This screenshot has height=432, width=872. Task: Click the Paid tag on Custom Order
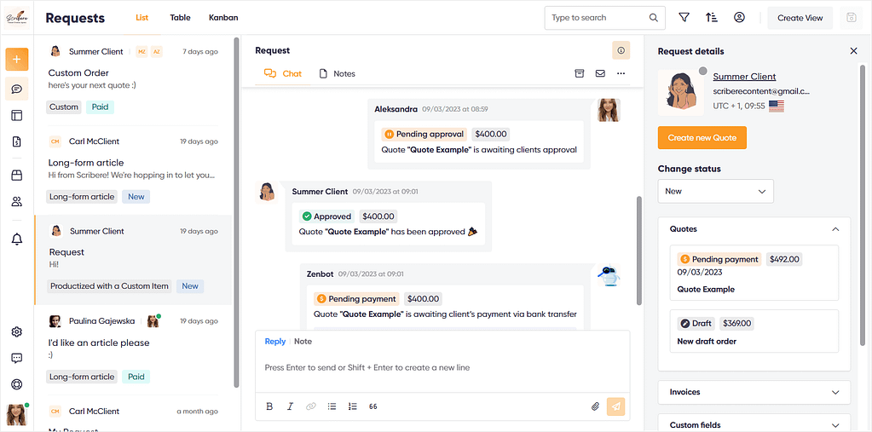(x=100, y=107)
